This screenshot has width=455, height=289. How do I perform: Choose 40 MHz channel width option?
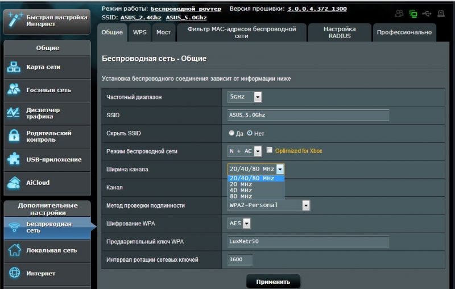point(255,191)
